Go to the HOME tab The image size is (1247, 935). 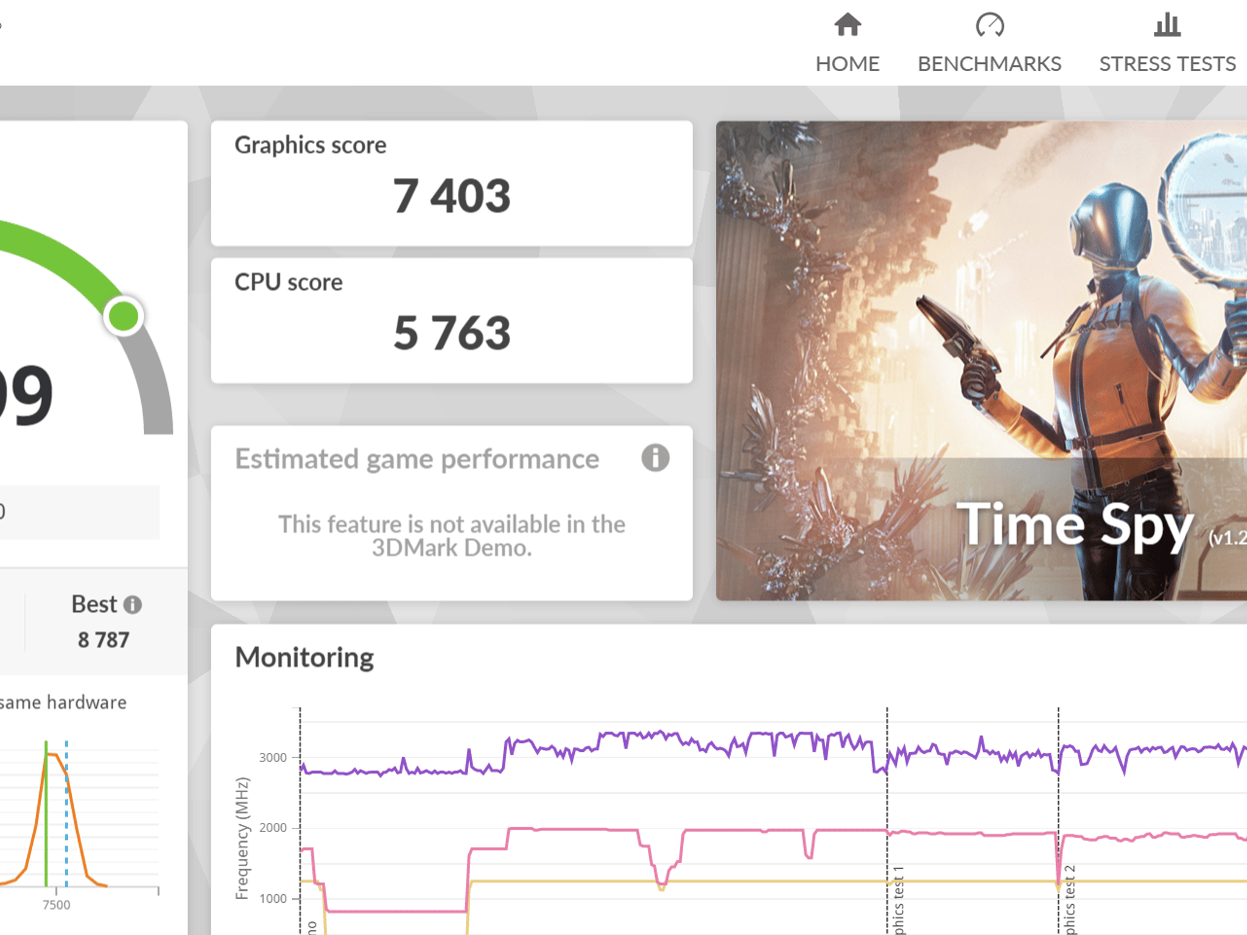point(848,63)
